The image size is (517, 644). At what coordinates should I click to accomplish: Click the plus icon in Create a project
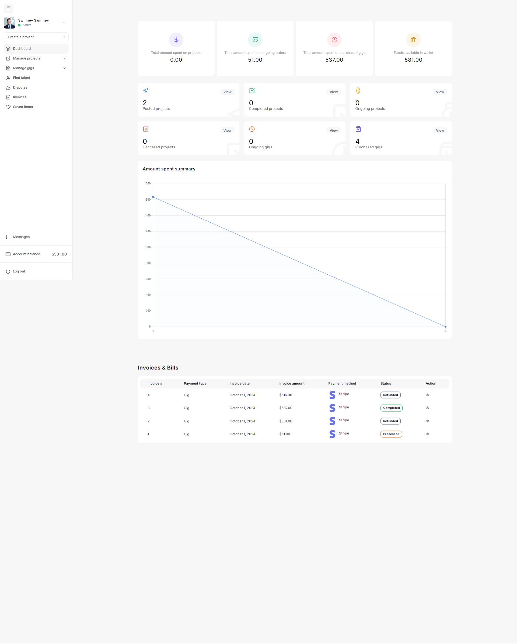(x=64, y=37)
